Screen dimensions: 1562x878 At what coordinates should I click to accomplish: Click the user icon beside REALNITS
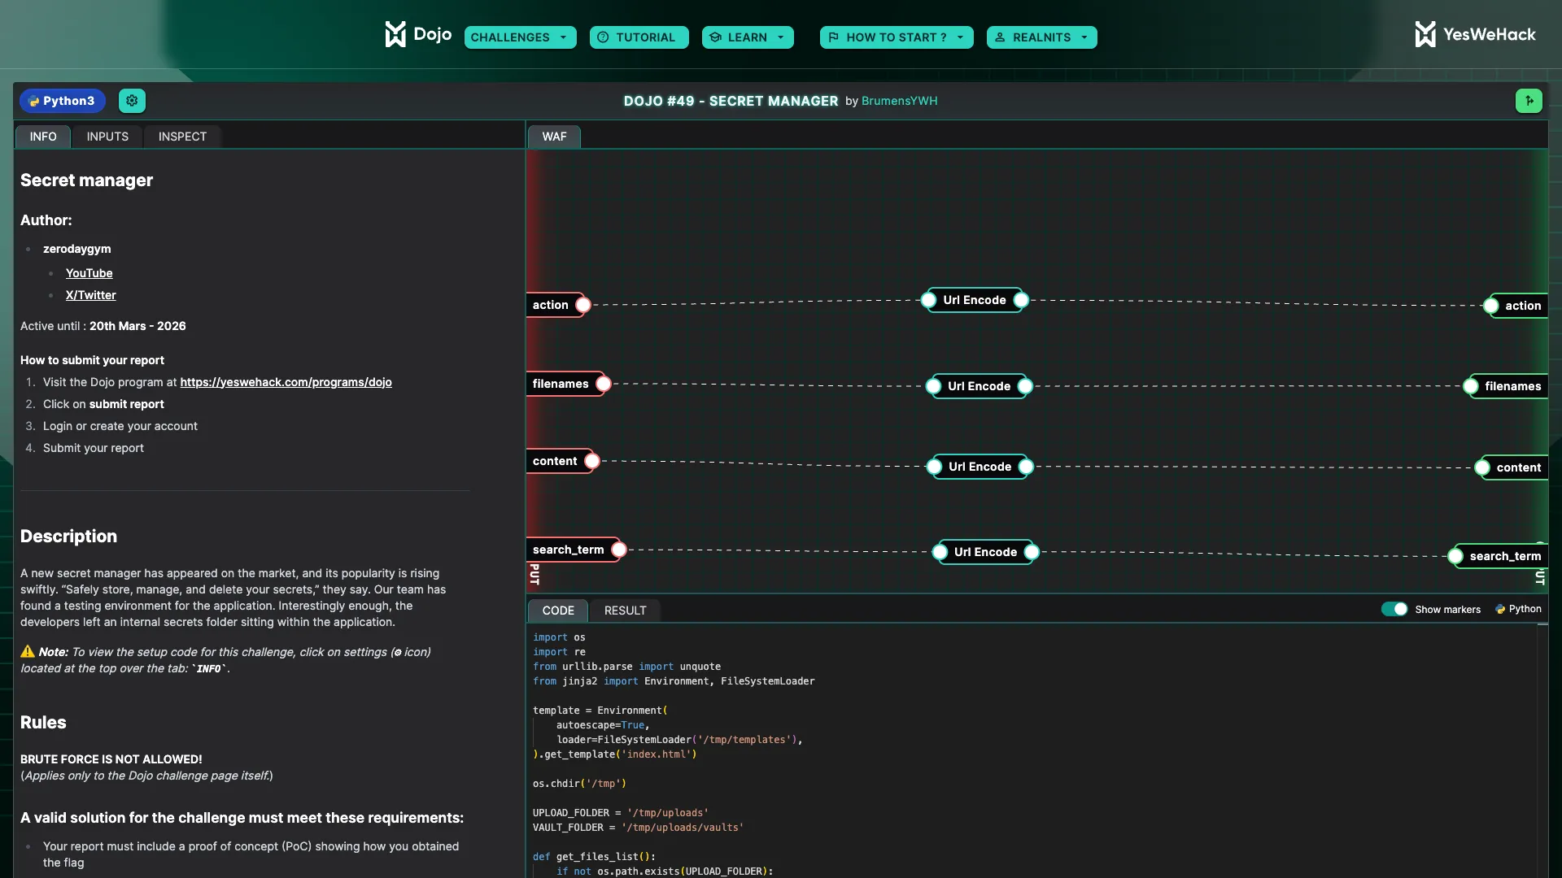tap(1000, 37)
